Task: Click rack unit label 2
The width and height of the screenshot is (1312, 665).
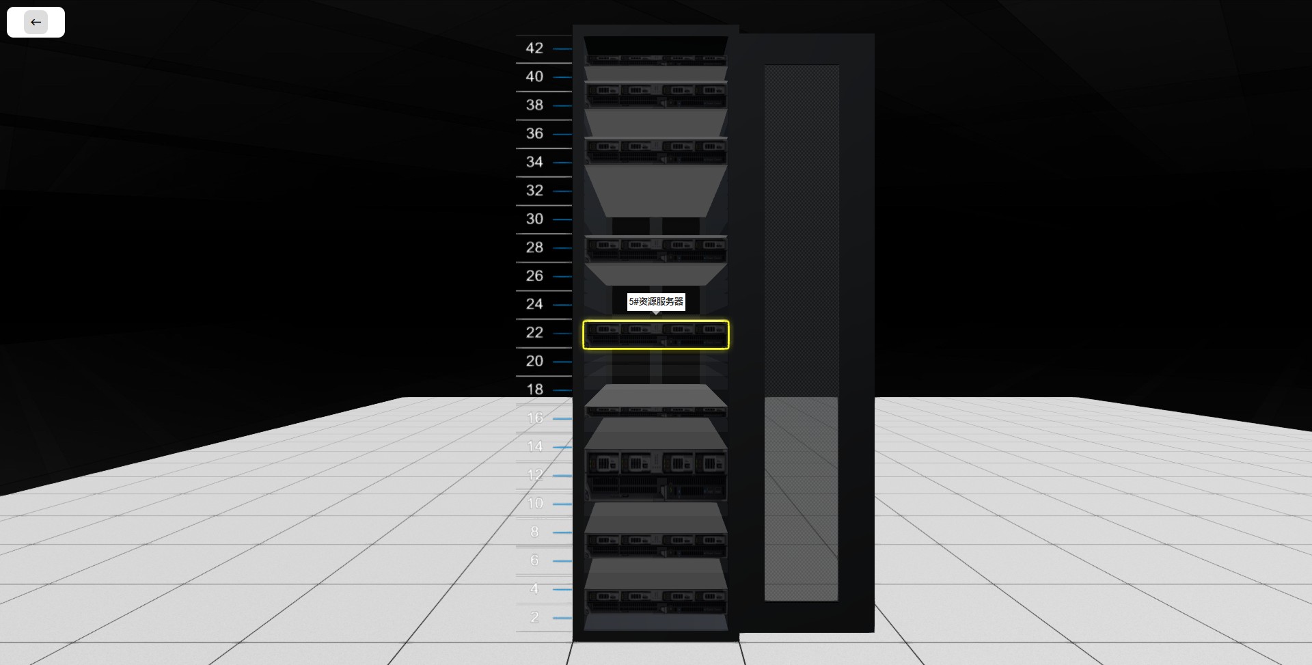Action: coord(534,617)
